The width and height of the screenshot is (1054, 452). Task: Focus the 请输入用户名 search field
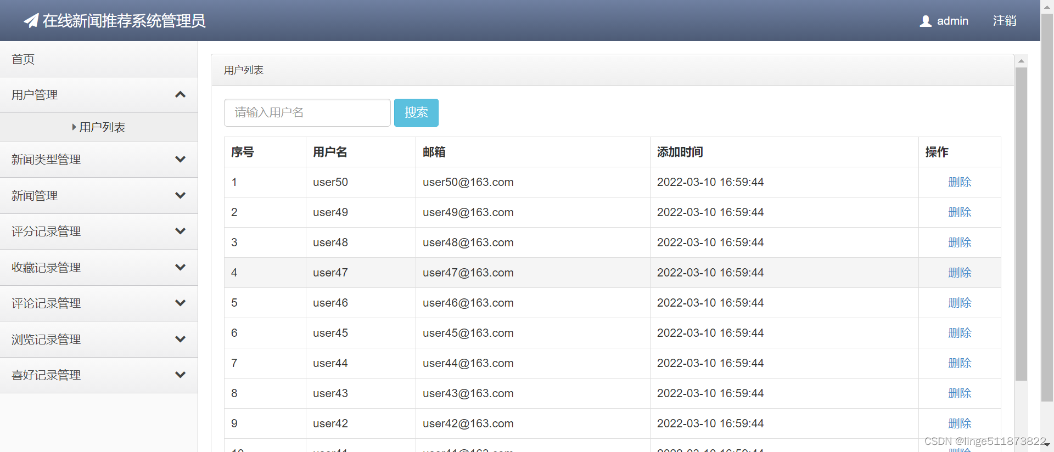tap(307, 112)
